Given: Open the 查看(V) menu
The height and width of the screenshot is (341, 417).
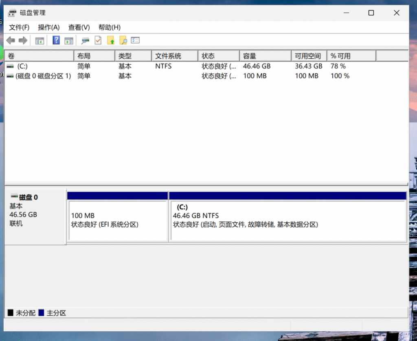Looking at the screenshot, I should (79, 27).
